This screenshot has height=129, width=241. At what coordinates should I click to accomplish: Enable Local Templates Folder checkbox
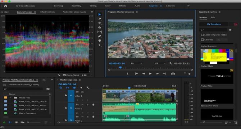tap(203, 35)
